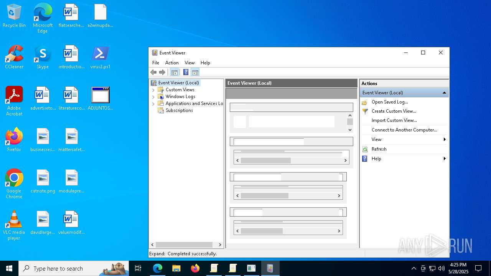The width and height of the screenshot is (491, 276).
Task: Click the Event Viewer title bar app icon
Action: click(x=155, y=53)
